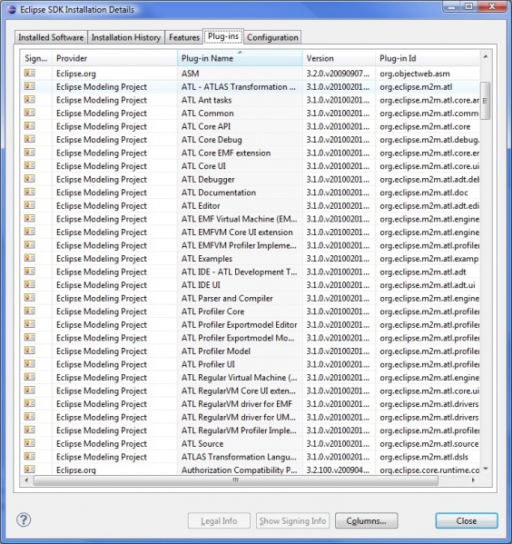This screenshot has height=544, width=512.
Task: Click org.eclipse.m2m.atl.doc id cell
Action: click(x=424, y=193)
